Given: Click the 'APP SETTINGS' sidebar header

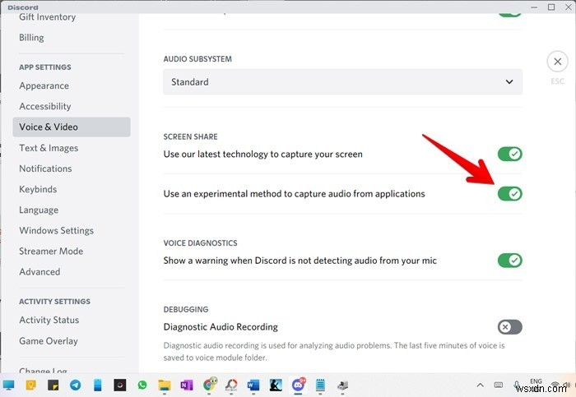Looking at the screenshot, I should click(45, 67).
